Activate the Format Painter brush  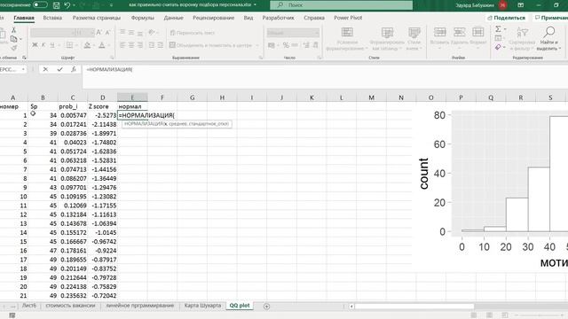tap(14, 48)
